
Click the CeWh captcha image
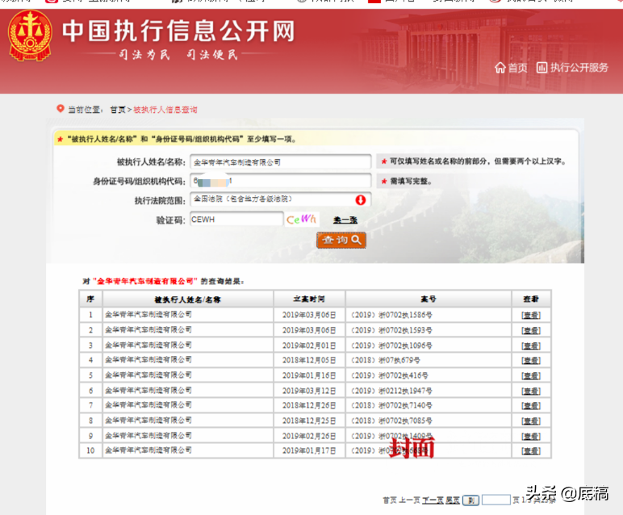point(301,220)
